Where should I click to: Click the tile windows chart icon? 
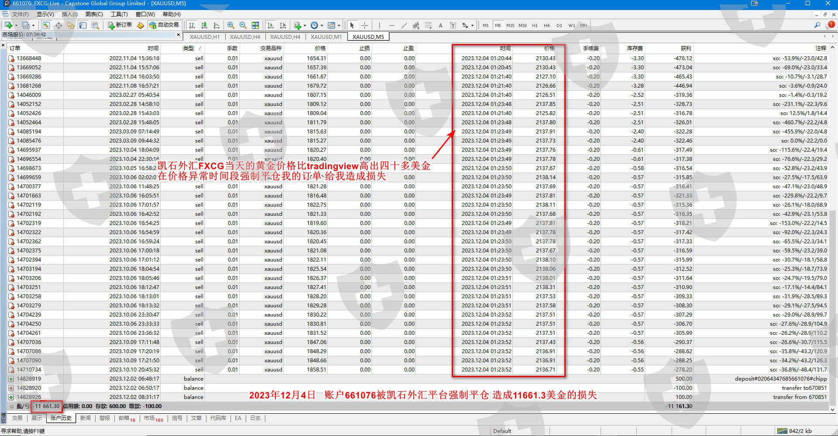click(x=255, y=25)
